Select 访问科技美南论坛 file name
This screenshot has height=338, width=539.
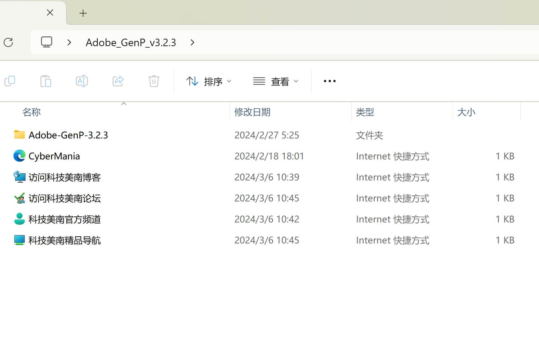[65, 198]
